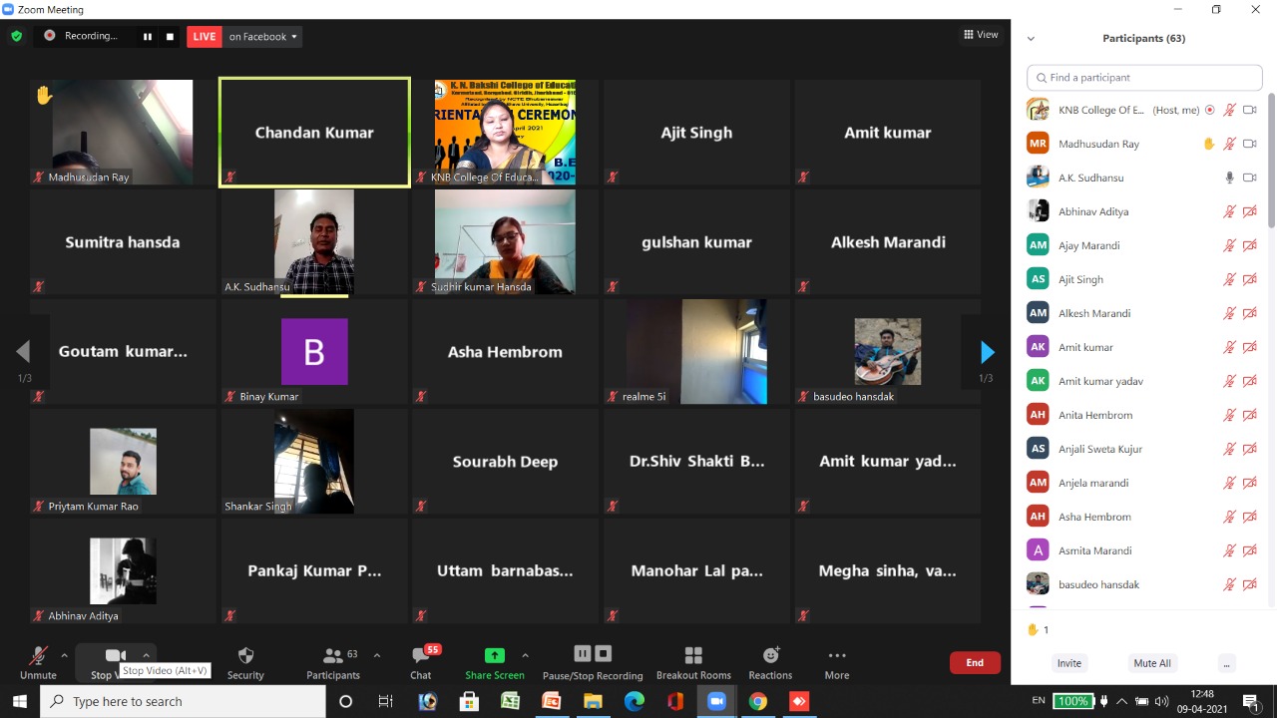The image size is (1277, 718).
Task: Click the raised hands count indicator
Action: tap(1038, 630)
